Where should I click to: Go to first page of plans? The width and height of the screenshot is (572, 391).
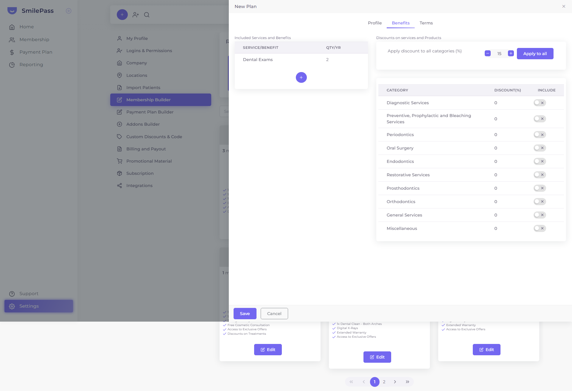[351, 382]
